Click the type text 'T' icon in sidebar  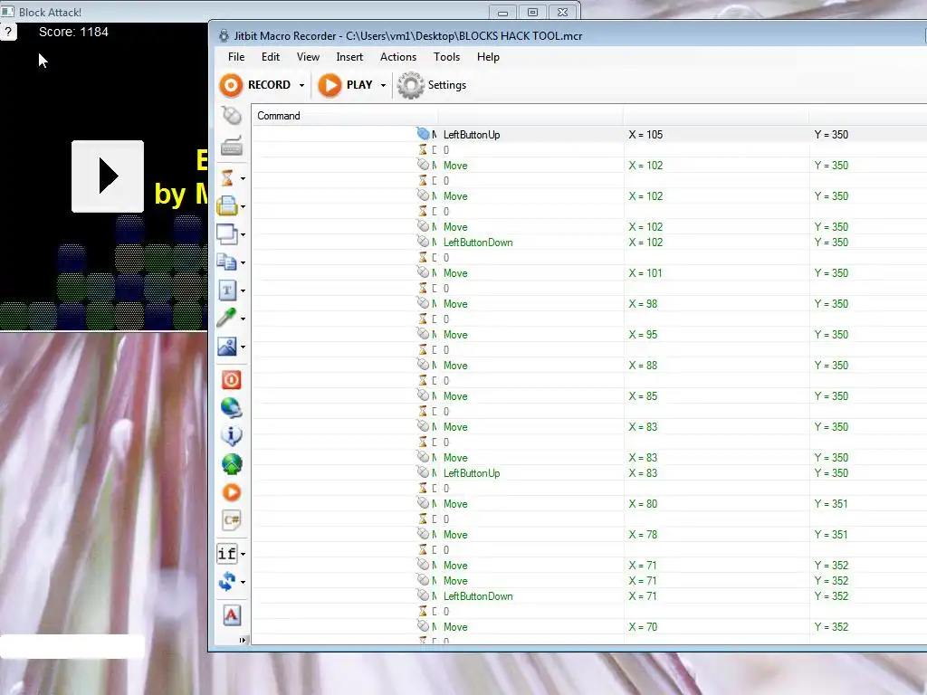227,290
